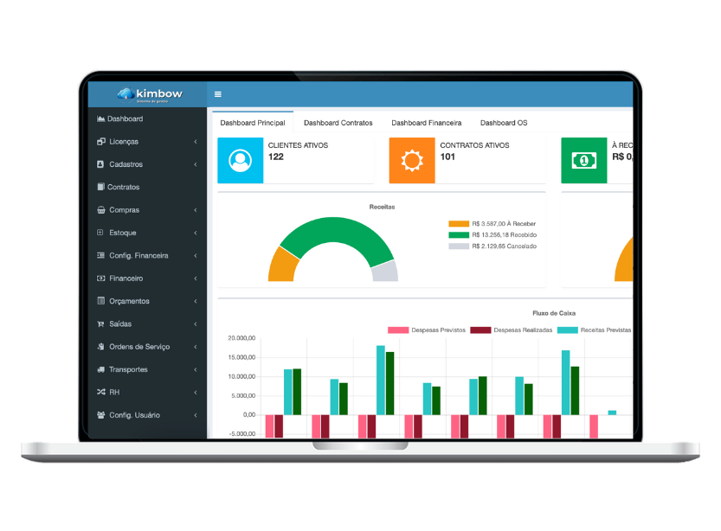The width and height of the screenshot is (721, 531).
Task: Open the Dashboard Financeira tab
Action: [x=426, y=123]
